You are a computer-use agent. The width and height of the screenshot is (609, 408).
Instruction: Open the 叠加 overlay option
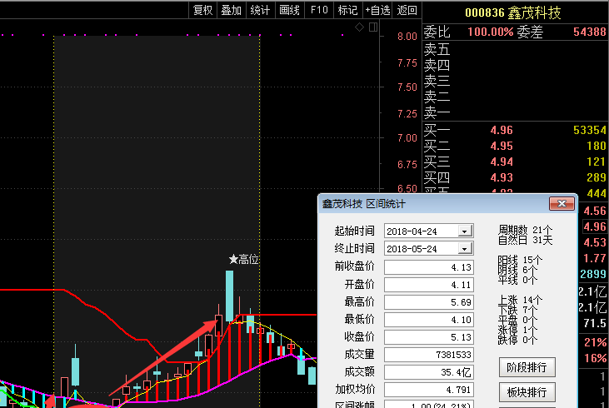pos(232,10)
